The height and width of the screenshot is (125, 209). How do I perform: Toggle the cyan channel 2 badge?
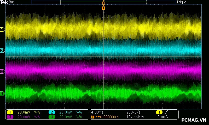[52, 112]
